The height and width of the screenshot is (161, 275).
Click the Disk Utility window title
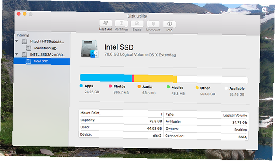pyautogui.click(x=137, y=16)
